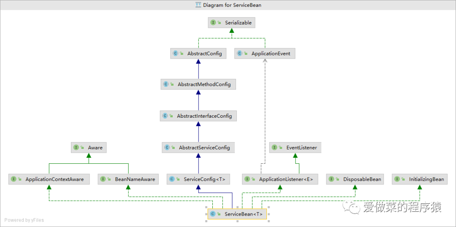Click the visibility lock icon on InitializingBean
The height and width of the screenshot is (227, 456).
click(403, 180)
